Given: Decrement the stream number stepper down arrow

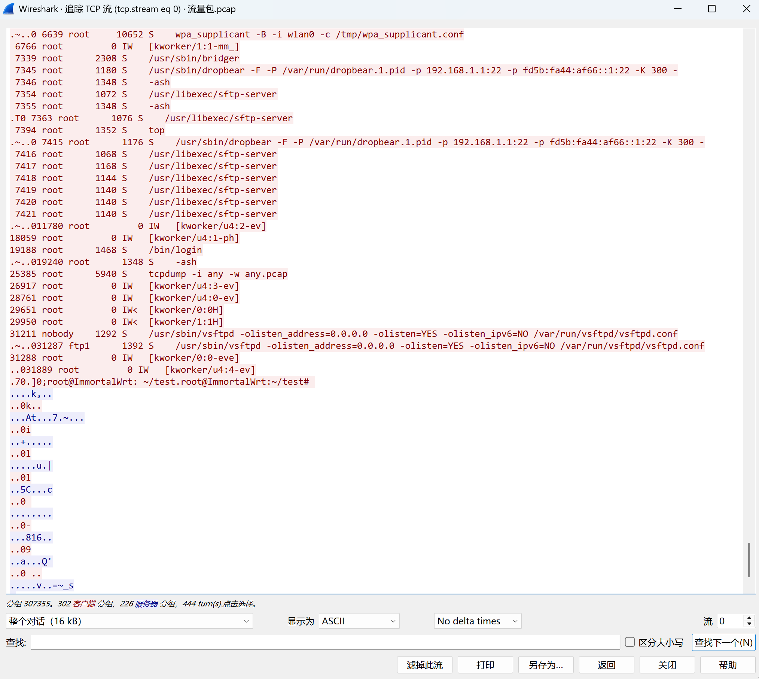Looking at the screenshot, I should [x=749, y=624].
